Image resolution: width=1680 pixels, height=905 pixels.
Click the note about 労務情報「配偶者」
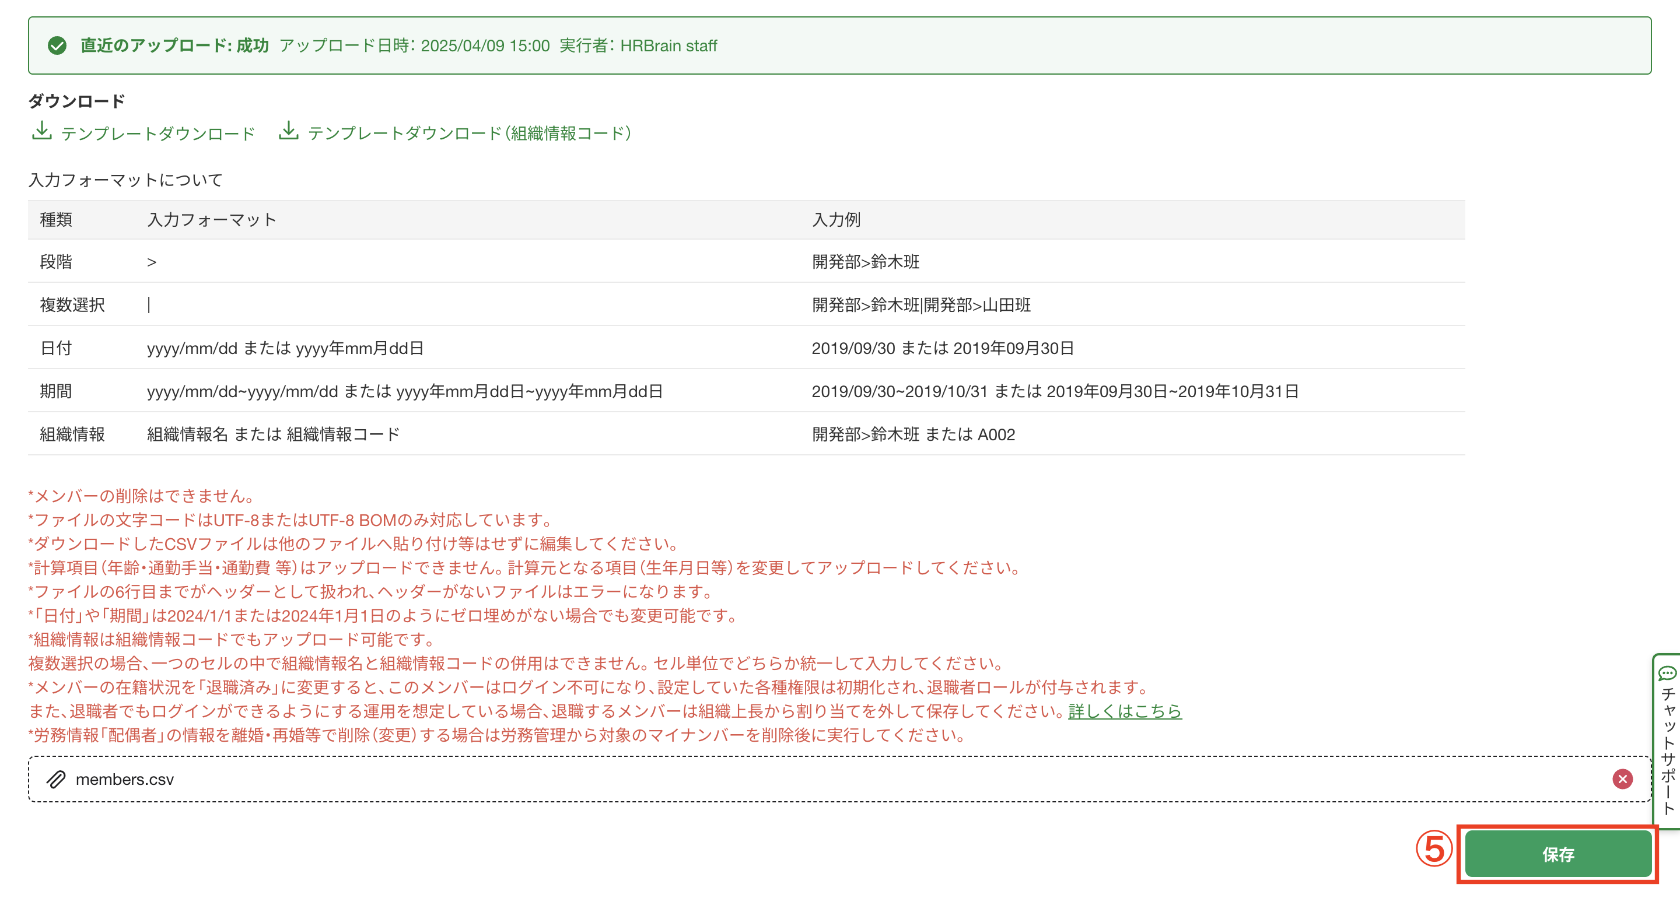tap(498, 735)
